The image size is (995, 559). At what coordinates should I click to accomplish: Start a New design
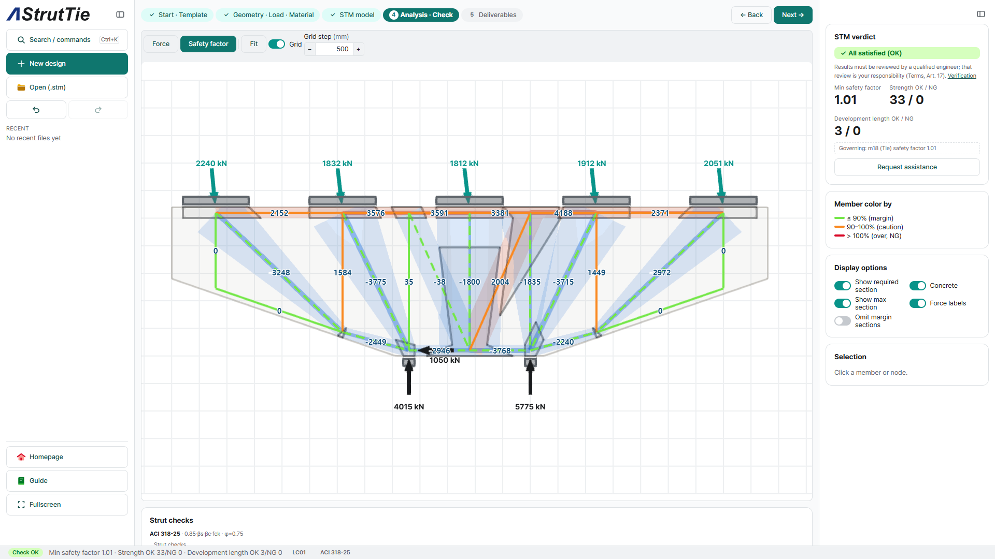pos(67,64)
